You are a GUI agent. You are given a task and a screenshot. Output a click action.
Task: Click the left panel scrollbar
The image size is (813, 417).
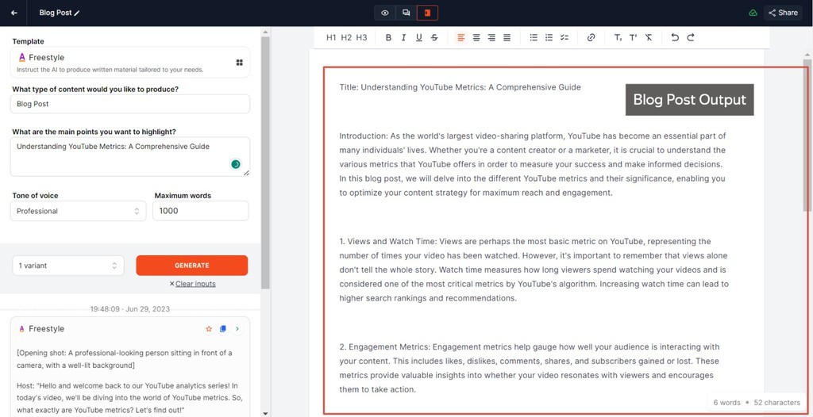(x=265, y=162)
